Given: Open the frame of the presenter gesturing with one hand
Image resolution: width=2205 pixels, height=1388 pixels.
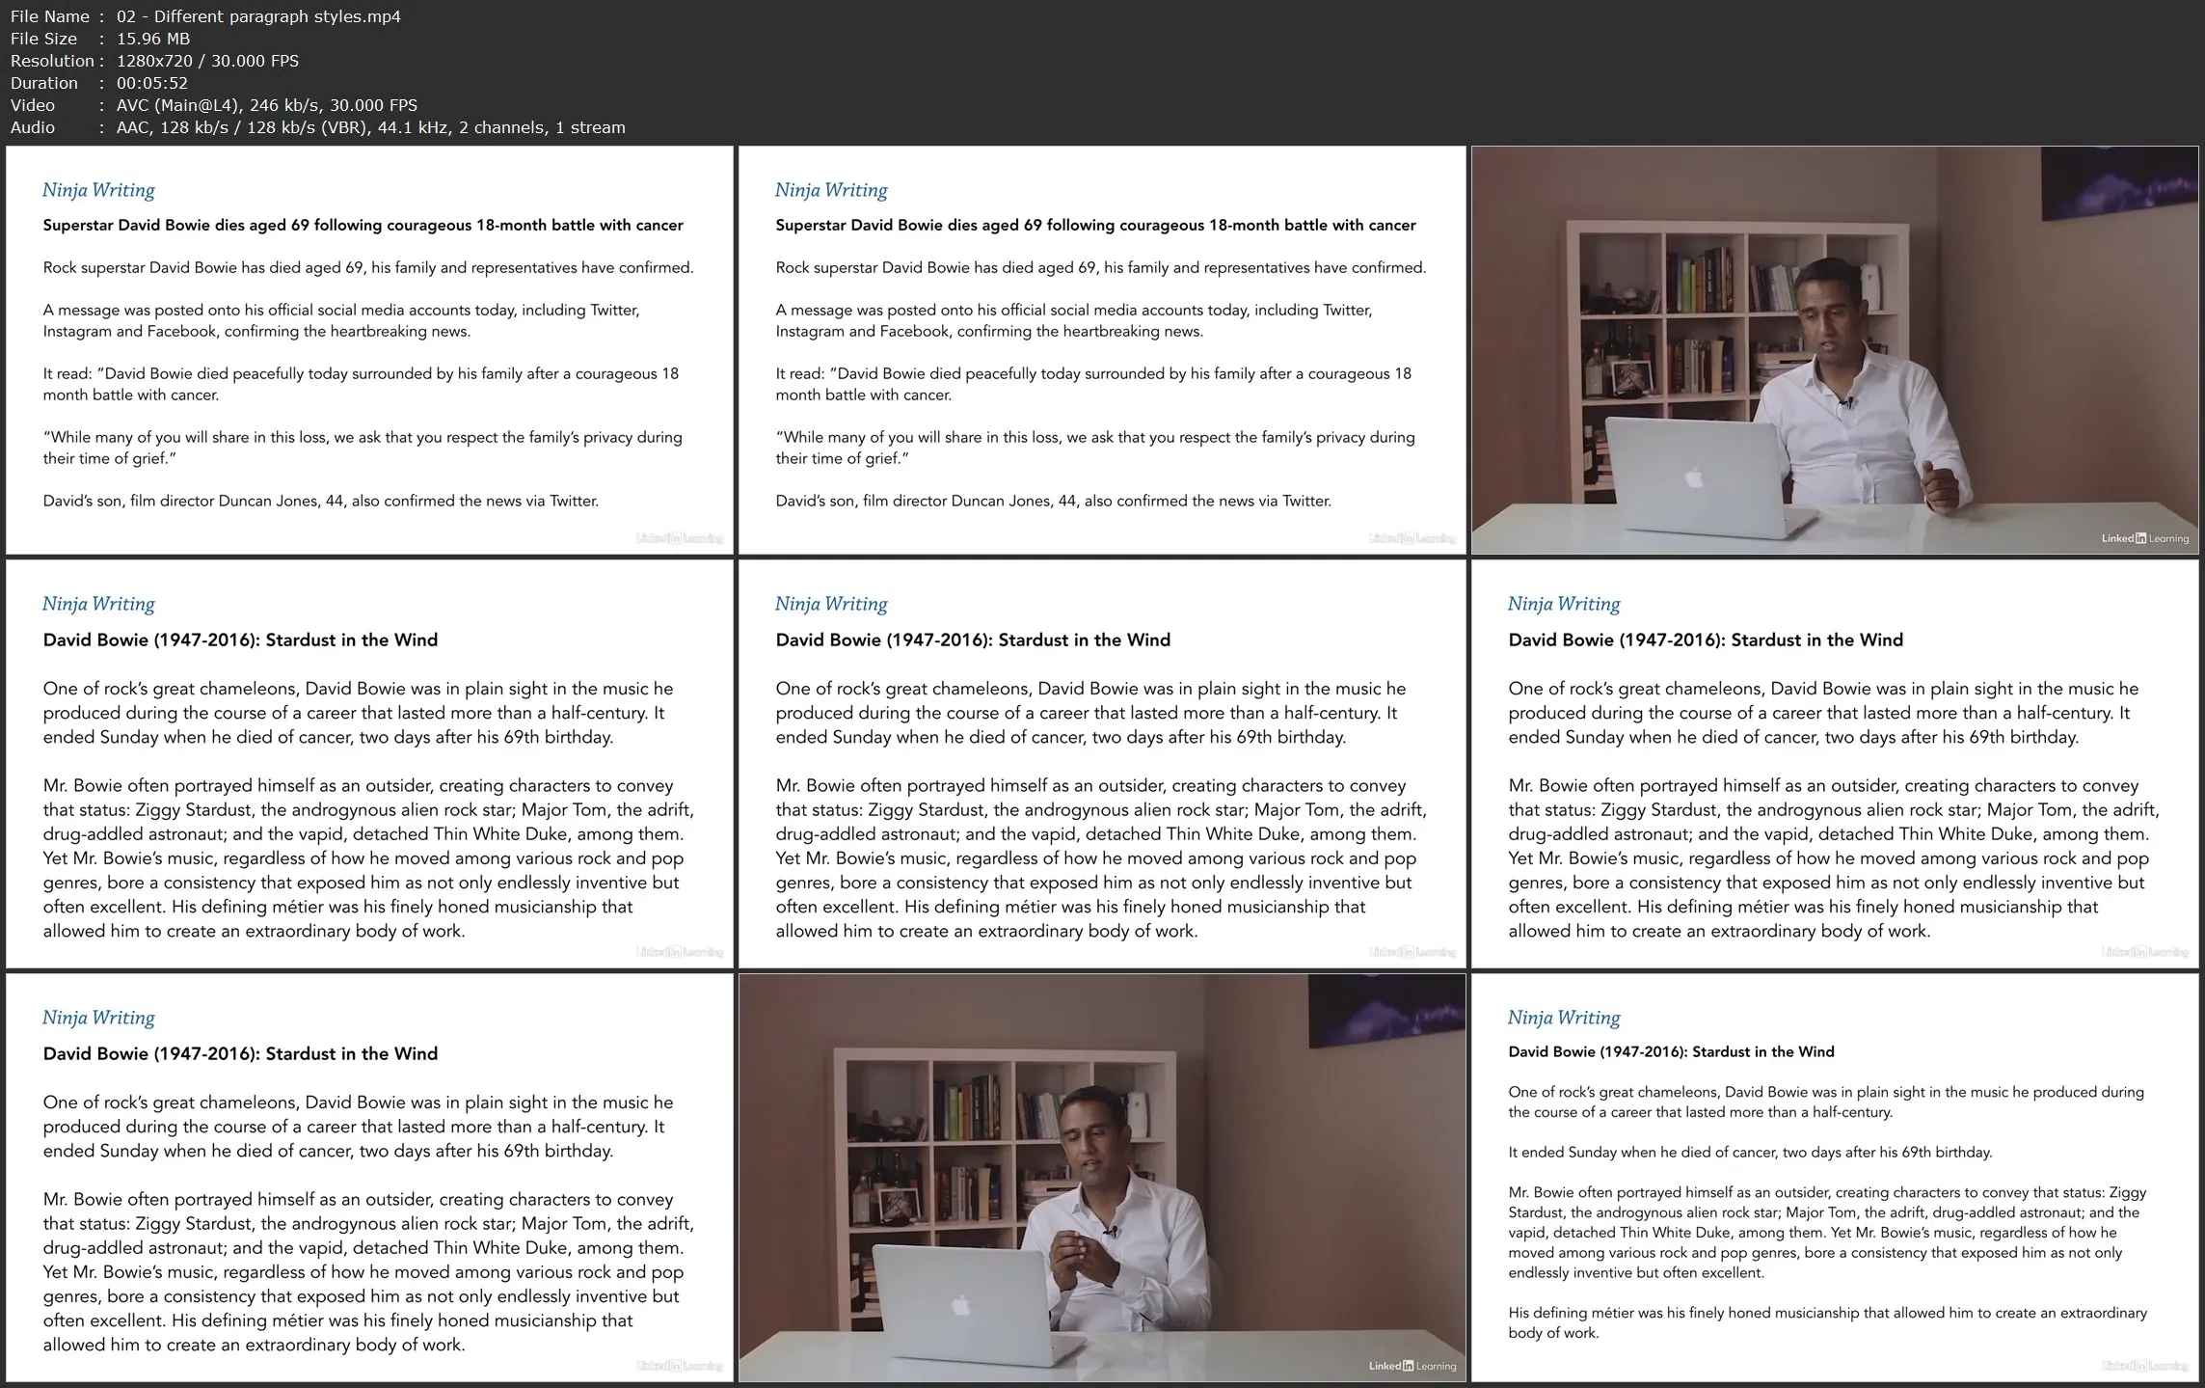Looking at the screenshot, I should (1835, 350).
